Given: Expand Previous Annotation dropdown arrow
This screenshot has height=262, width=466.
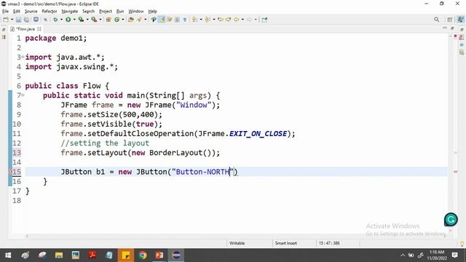Looking at the screenshot, I should click(x=214, y=20).
